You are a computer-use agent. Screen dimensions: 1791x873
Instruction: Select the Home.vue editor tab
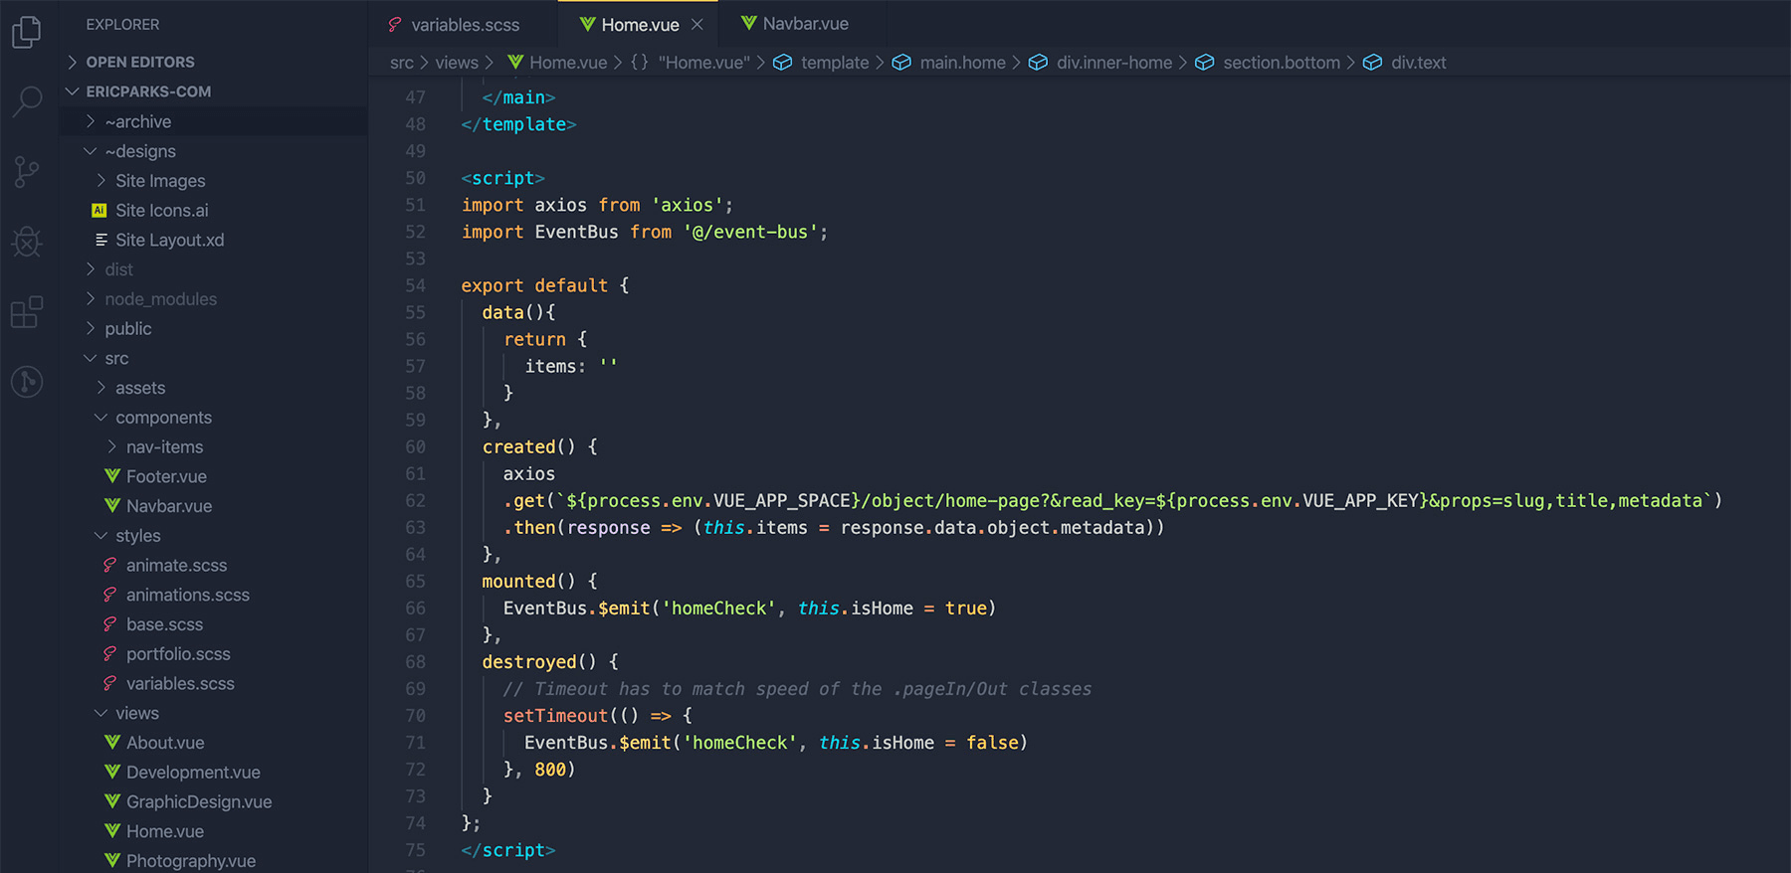click(640, 24)
